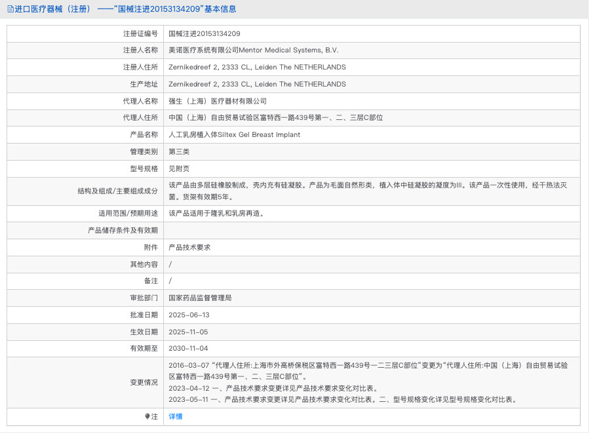Click the 生产地址 Zernikedreef address value

[x=257, y=85]
